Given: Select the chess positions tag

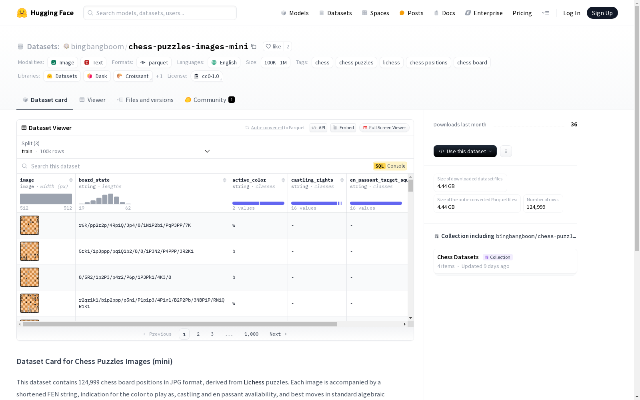Looking at the screenshot, I should [428, 62].
